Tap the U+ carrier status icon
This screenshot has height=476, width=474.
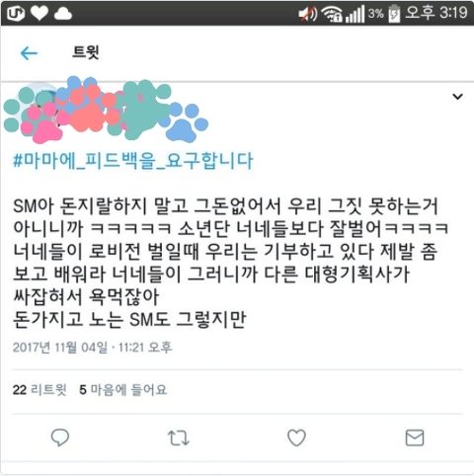click(16, 13)
